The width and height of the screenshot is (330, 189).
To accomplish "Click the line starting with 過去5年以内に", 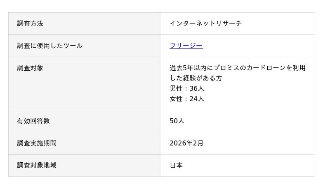I will [x=237, y=68].
